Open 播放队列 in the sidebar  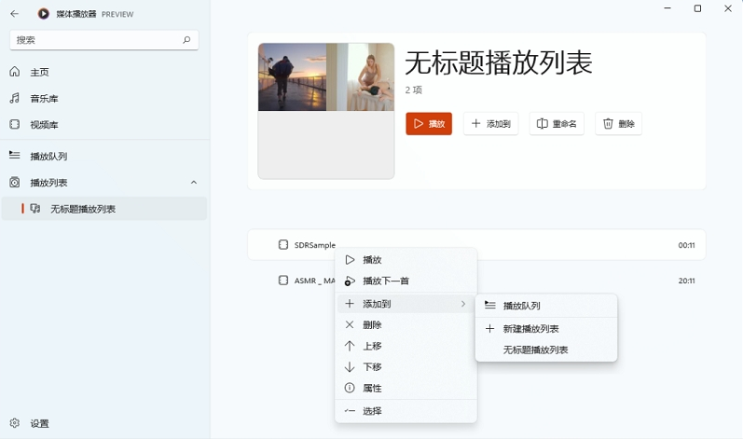tap(104, 156)
